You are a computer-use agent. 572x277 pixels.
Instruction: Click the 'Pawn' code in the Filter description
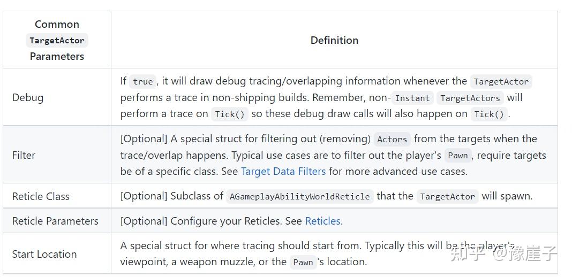pyautogui.click(x=458, y=156)
